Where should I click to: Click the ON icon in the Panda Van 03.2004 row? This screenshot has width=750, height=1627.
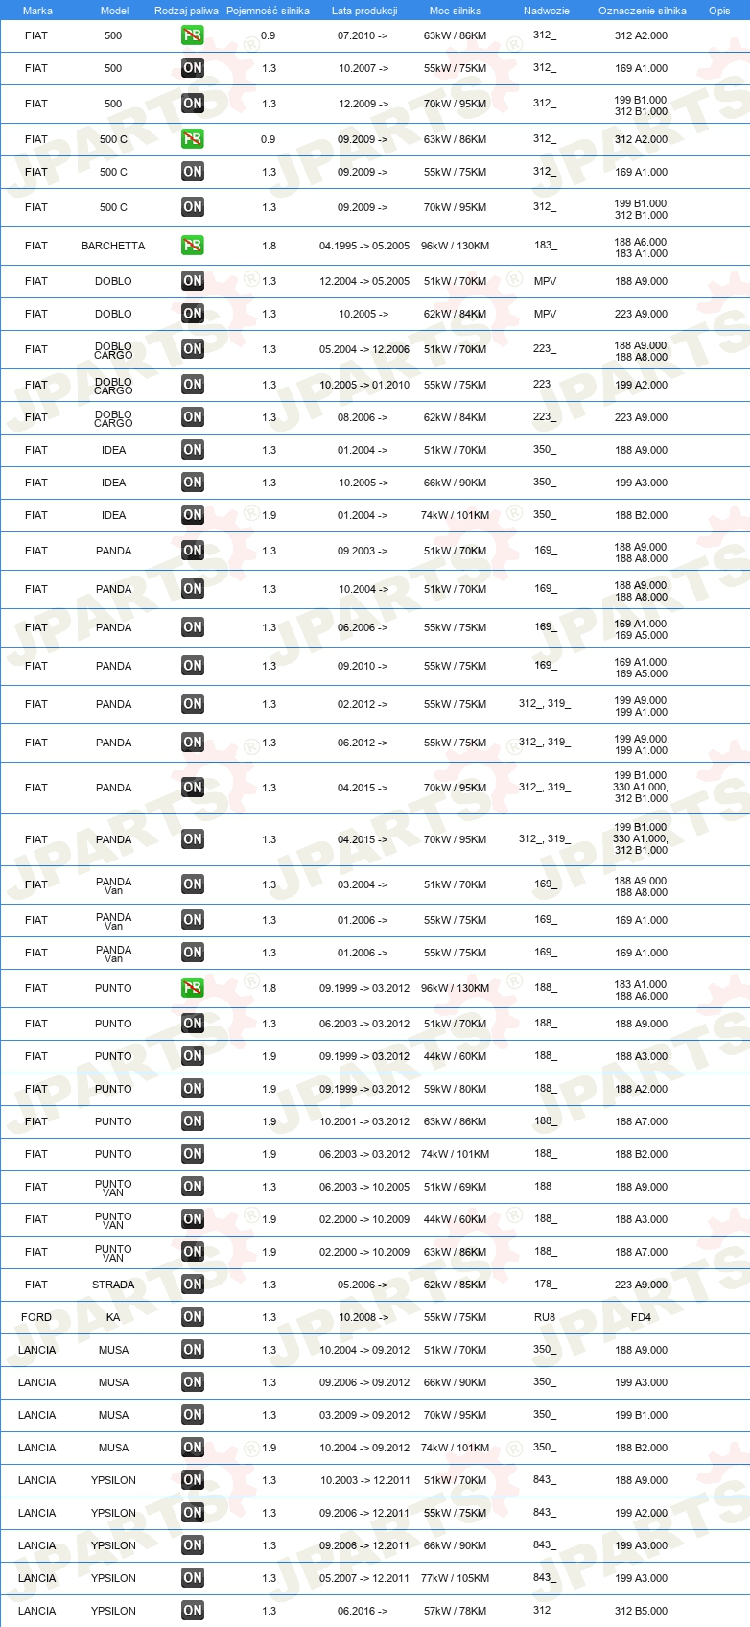pyautogui.click(x=193, y=884)
